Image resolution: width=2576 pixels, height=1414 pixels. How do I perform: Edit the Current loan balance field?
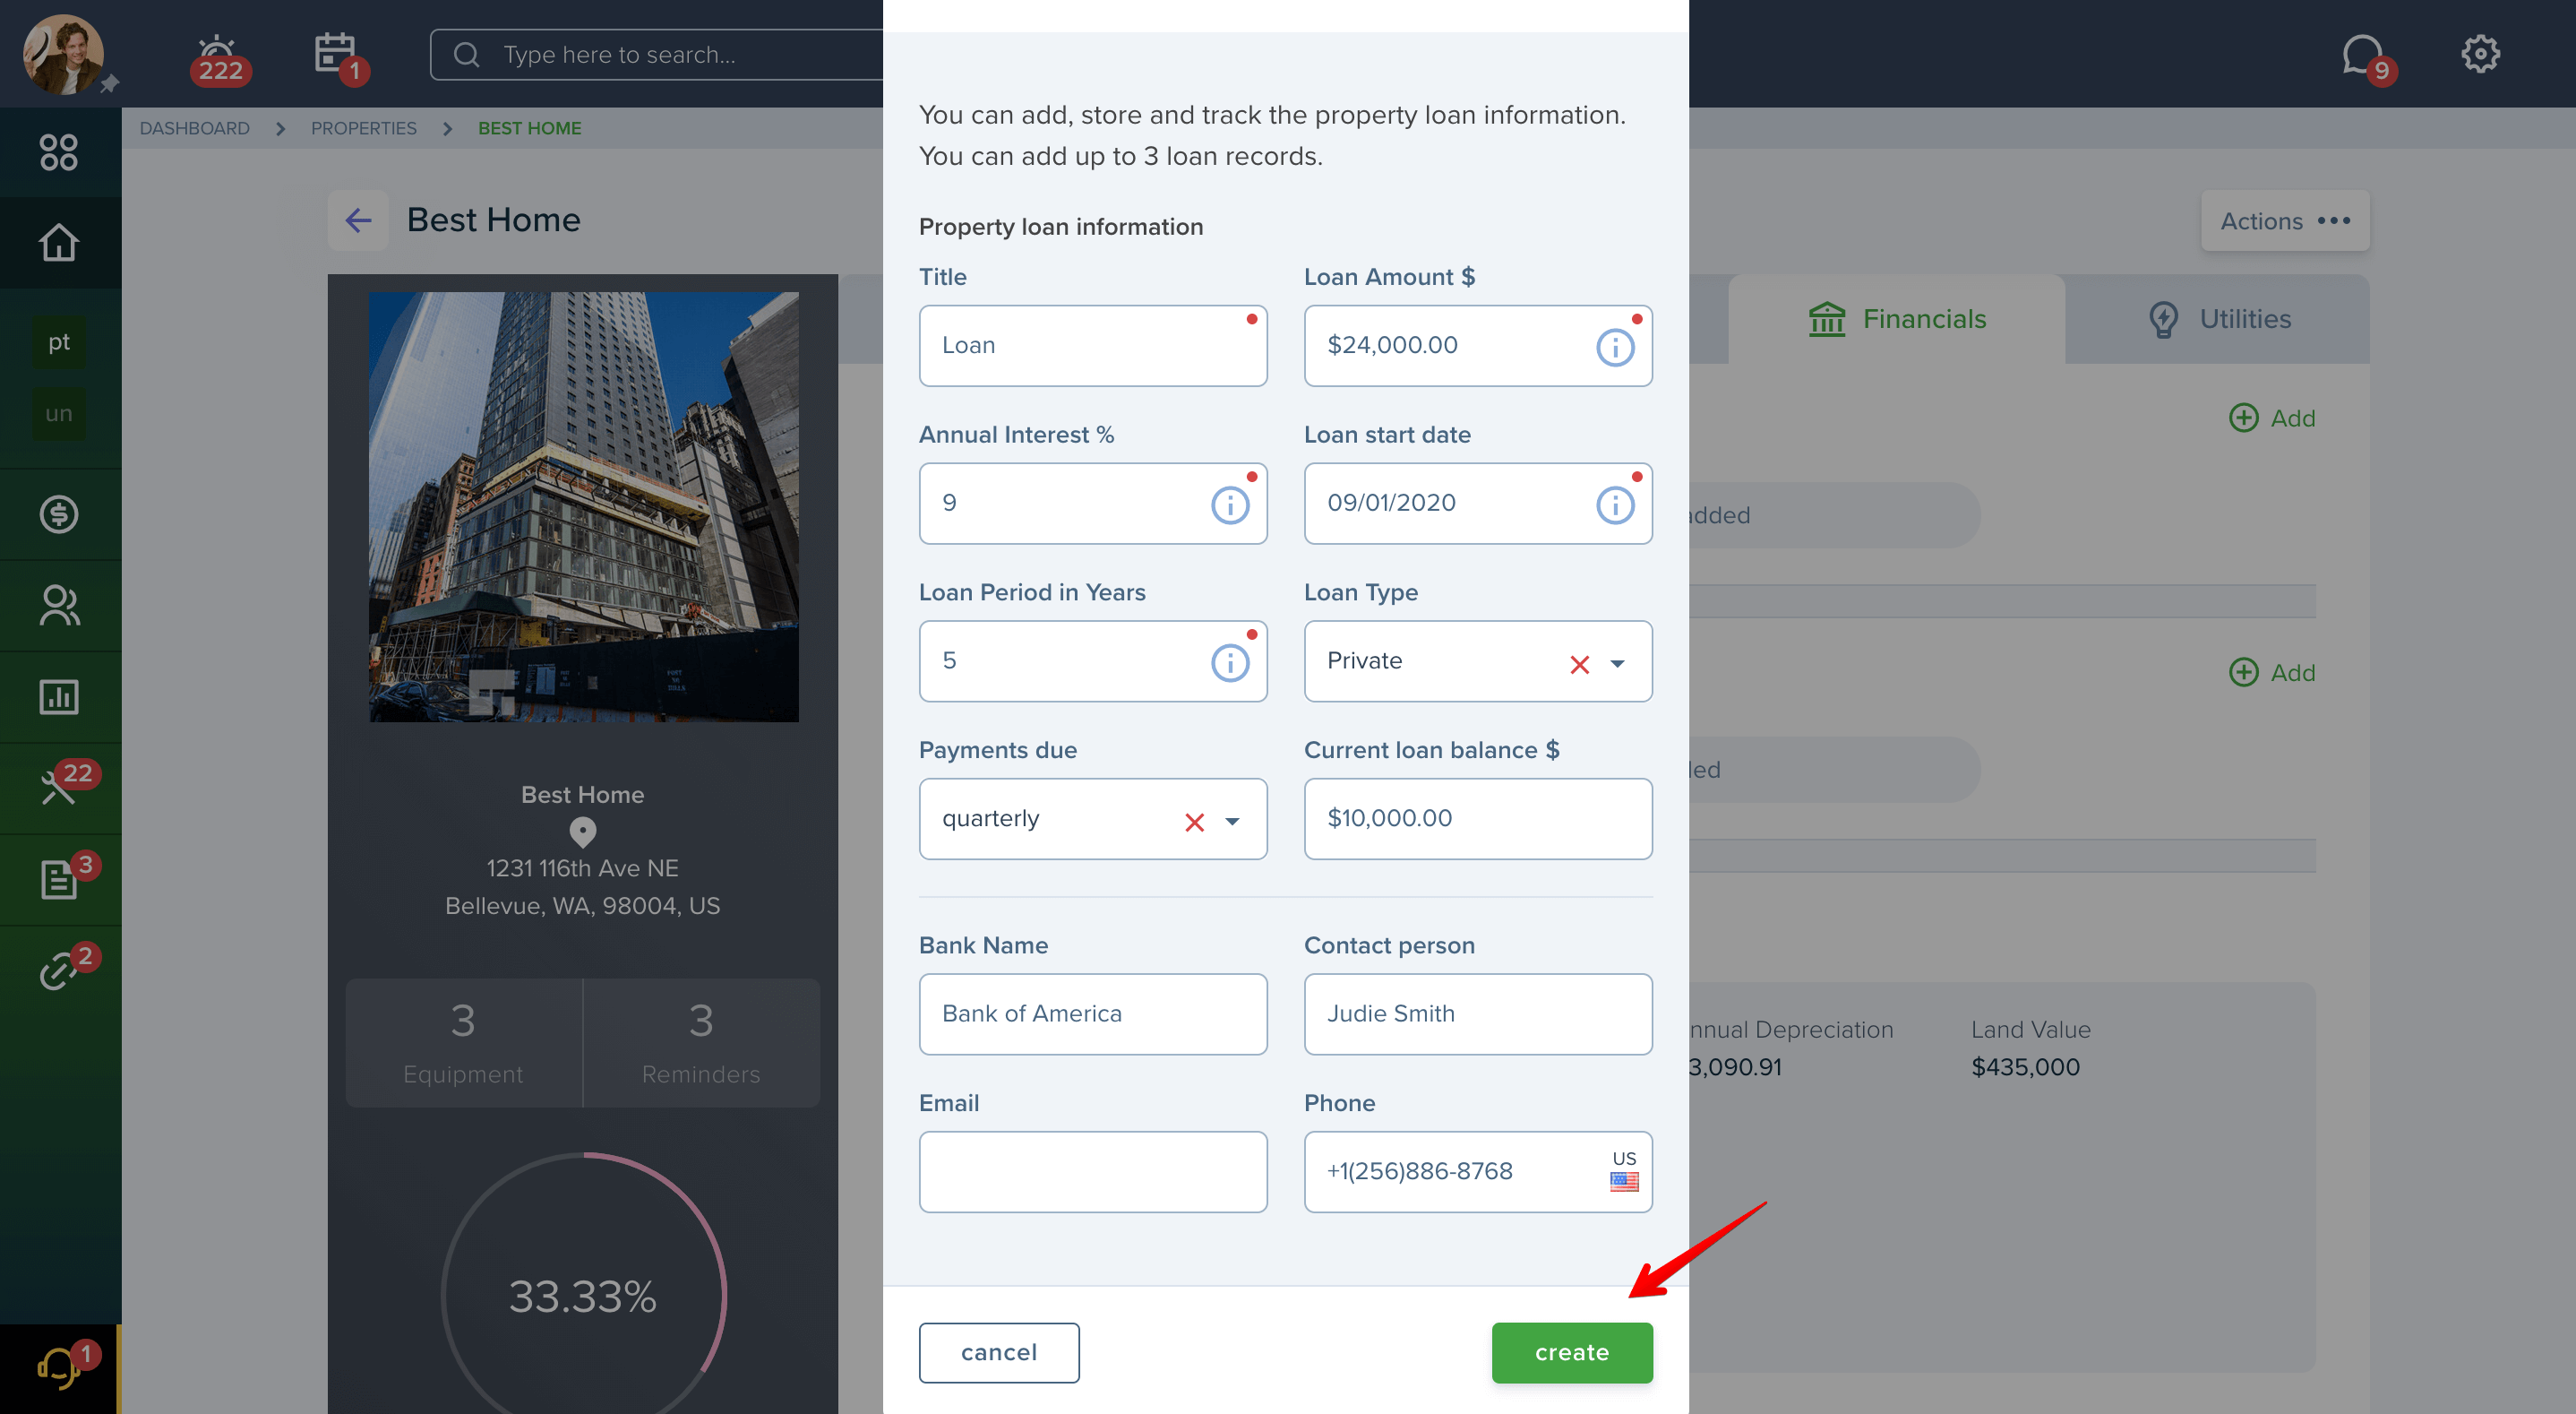1477,819
